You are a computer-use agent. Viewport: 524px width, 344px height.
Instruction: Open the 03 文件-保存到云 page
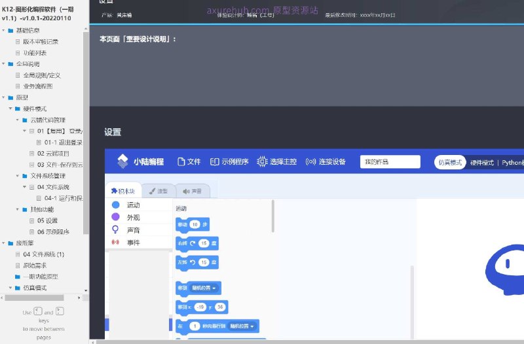(60, 165)
